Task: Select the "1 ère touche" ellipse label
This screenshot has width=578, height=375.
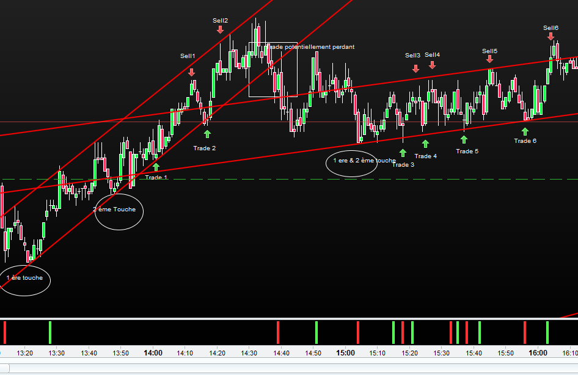Action: tap(24, 278)
